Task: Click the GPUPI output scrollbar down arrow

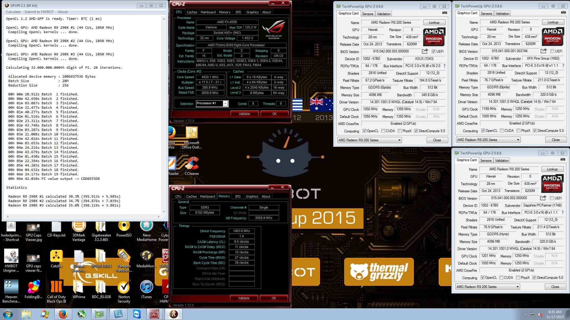Action: (x=164, y=212)
